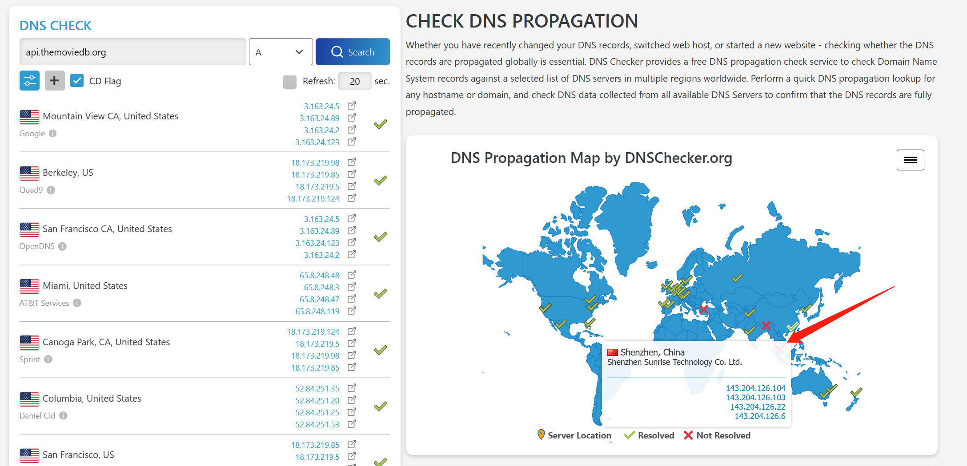
Task: Open external link icon for 52.84.251.35
Action: point(352,388)
